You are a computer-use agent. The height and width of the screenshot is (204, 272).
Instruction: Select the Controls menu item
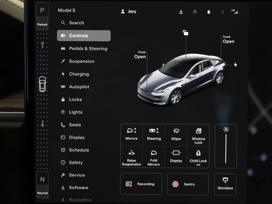(84, 36)
